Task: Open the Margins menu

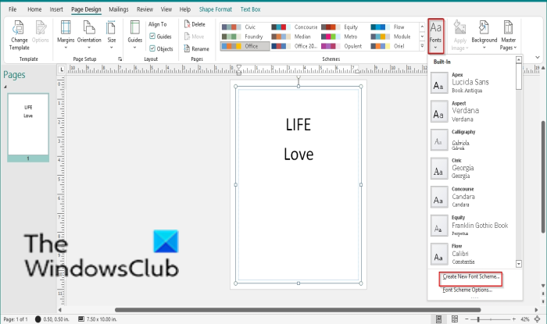Action: 66,35
